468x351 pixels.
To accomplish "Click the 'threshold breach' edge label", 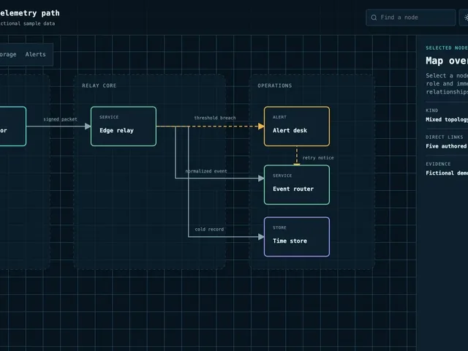I will pos(215,118).
